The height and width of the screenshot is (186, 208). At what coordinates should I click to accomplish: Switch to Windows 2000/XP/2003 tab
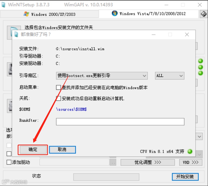pos(49,14)
